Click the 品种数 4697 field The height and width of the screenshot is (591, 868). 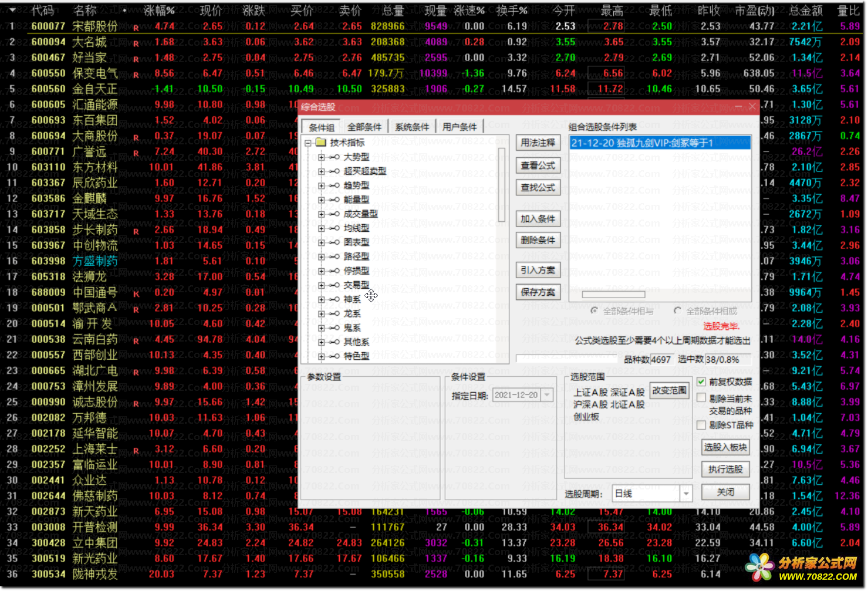(661, 359)
